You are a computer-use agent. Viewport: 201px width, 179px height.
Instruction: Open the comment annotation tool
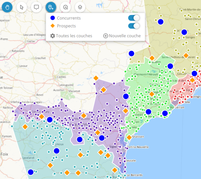point(36,7)
